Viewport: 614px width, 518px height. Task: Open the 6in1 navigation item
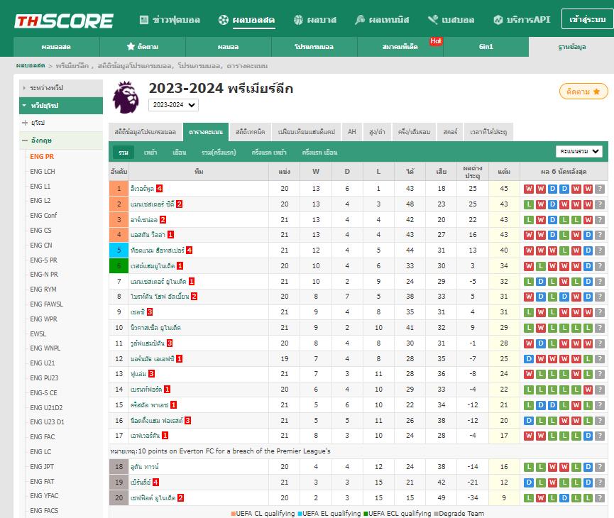[x=486, y=47]
